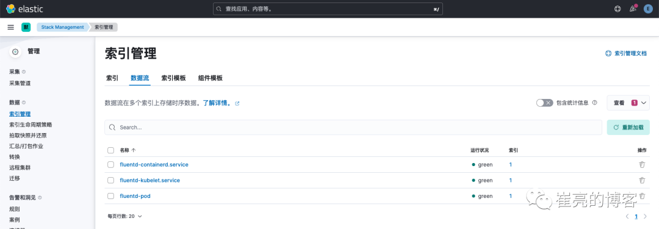
Task: Click green status of fluentd-pod
Action: pyautogui.click(x=482, y=196)
